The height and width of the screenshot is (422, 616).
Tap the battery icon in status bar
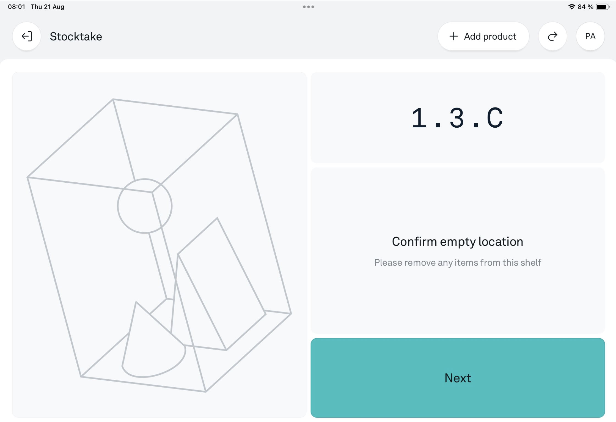[602, 7]
